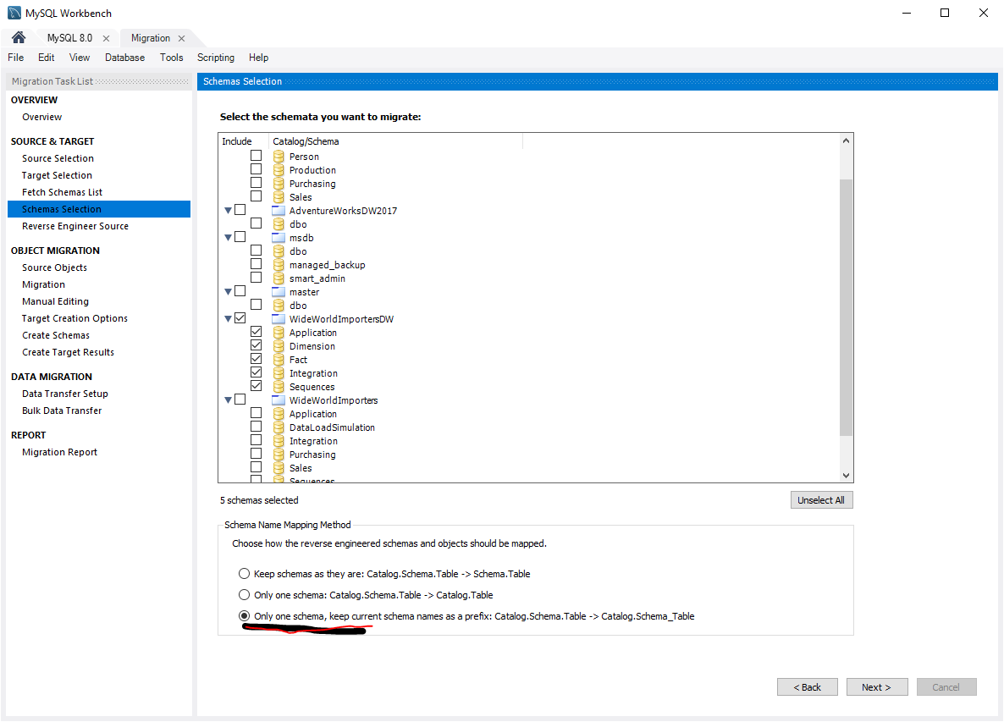Viewport: 1004px width, 722px height.
Task: Select 'Keep schemas as they are' radio option
Action: click(x=245, y=574)
